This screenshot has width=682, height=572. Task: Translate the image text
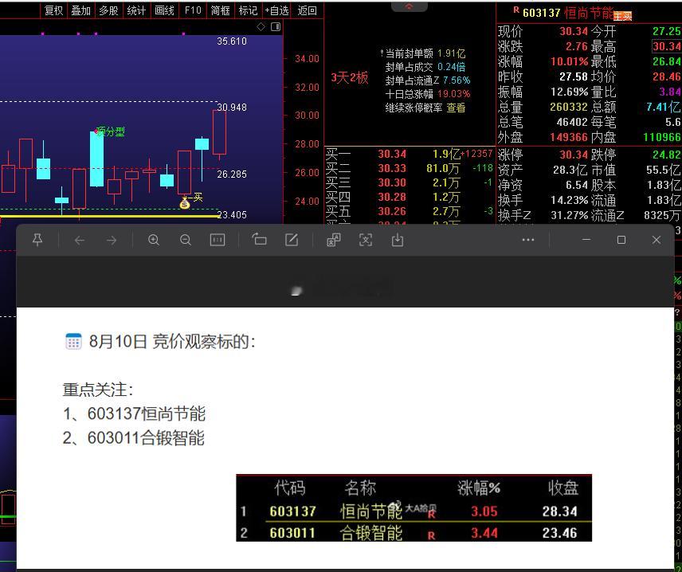click(x=334, y=240)
